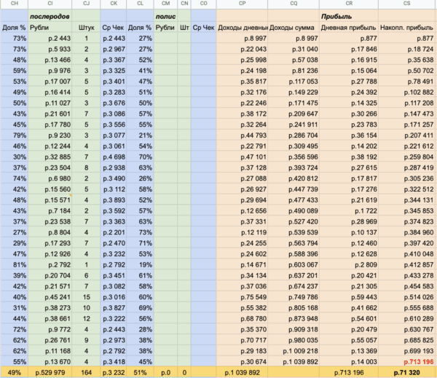Select the cell showing 15 in Штук
The height and width of the screenshot is (378, 437).
[86, 297]
